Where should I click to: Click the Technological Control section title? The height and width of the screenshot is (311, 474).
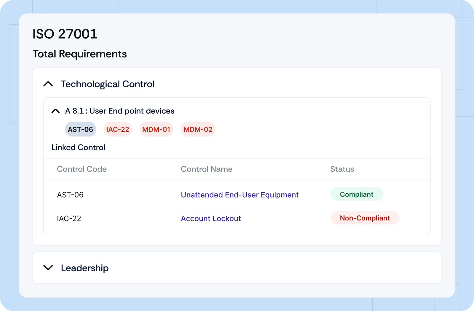click(108, 84)
